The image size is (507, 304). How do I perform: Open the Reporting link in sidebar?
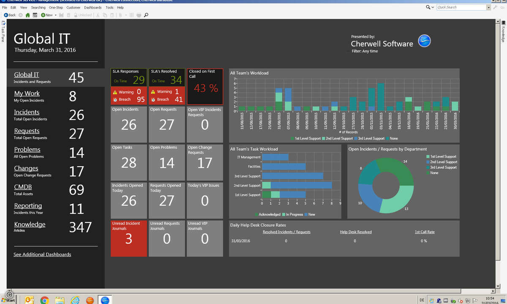click(28, 206)
